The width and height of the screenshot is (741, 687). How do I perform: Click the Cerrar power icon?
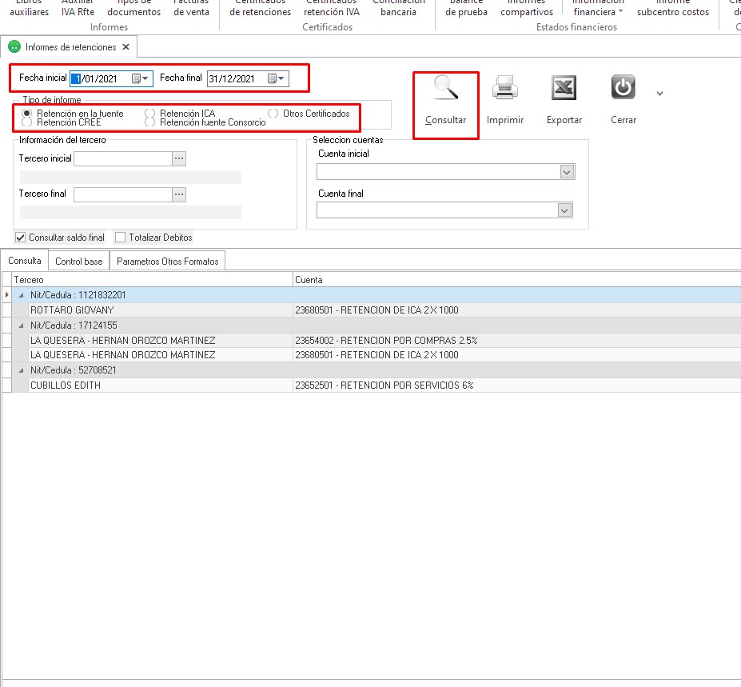click(x=623, y=88)
